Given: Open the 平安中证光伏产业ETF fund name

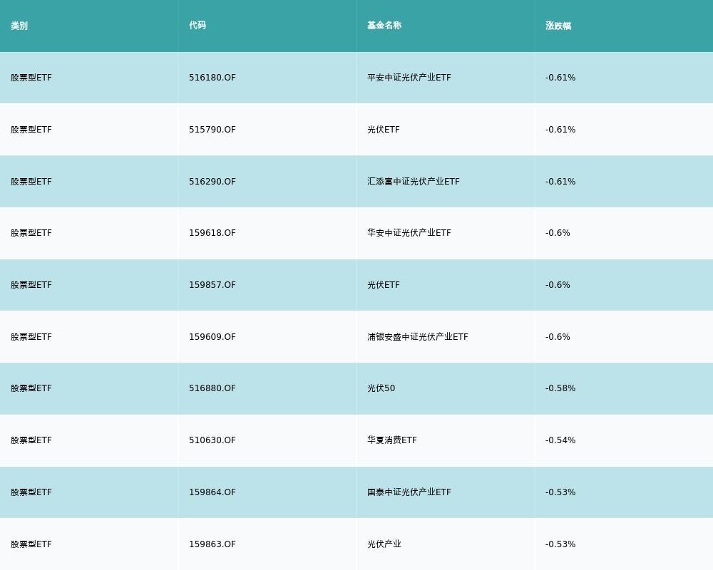Looking at the screenshot, I should (409, 78).
